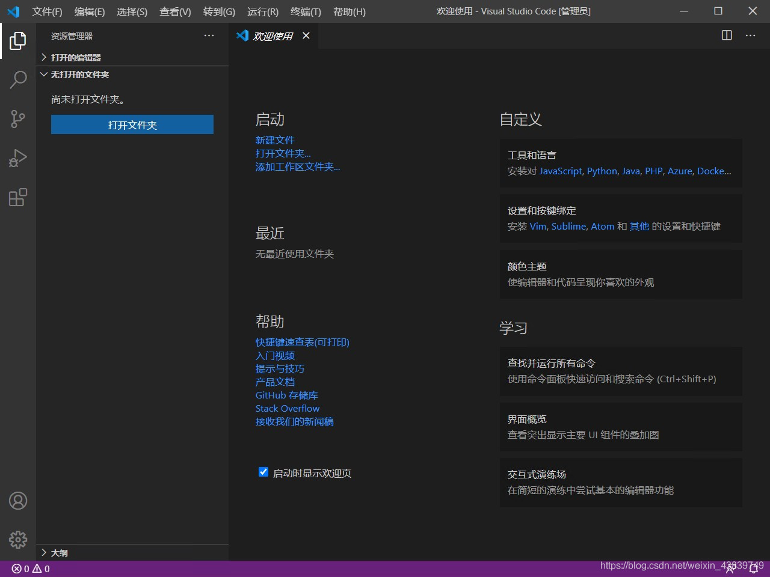The width and height of the screenshot is (770, 577).
Task: Click the 打开文件夹... link under 启动
Action: (283, 153)
